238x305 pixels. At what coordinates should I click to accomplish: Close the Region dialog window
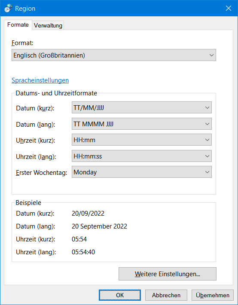coord(228,8)
